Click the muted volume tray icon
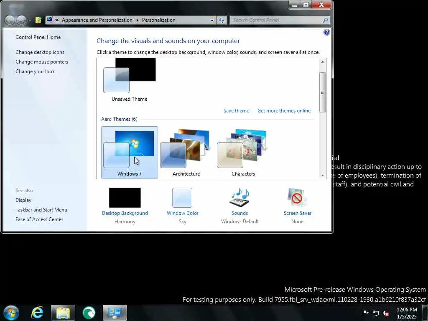The image size is (428, 321). [386, 313]
